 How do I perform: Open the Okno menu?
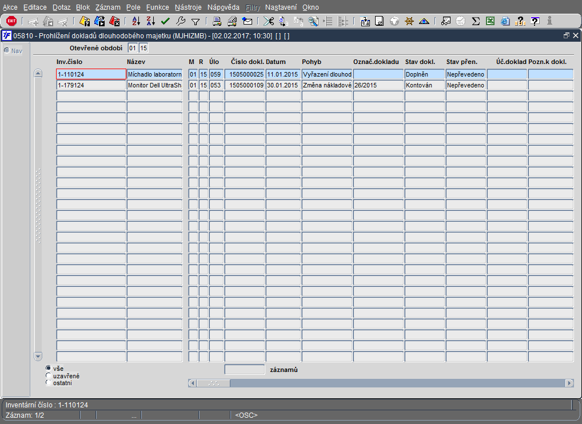click(x=310, y=7)
